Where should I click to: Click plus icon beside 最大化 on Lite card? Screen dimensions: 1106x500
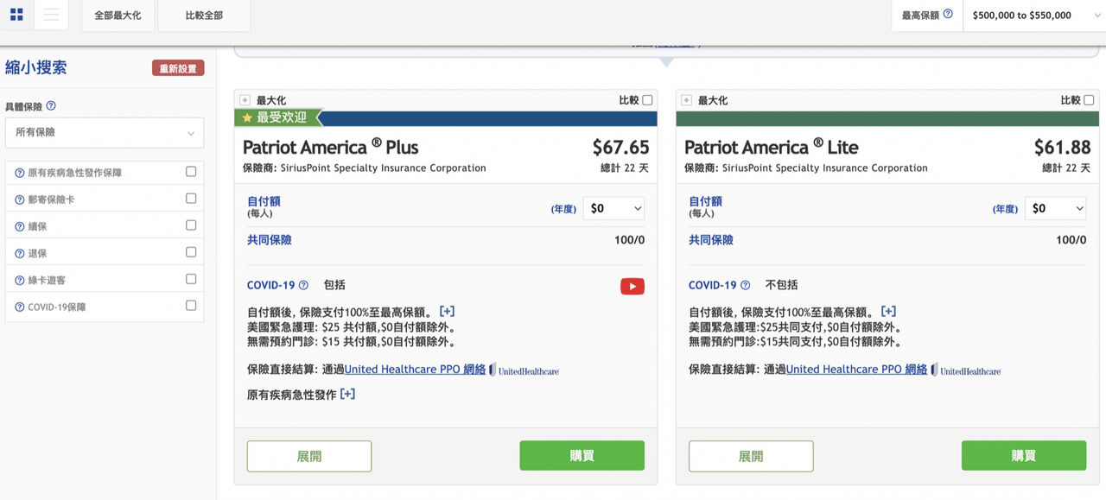686,100
